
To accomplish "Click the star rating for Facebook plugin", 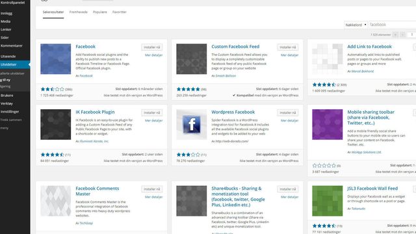I will click(x=52, y=89).
